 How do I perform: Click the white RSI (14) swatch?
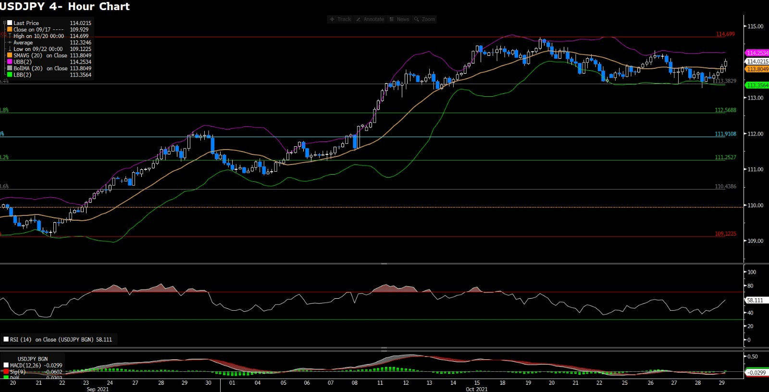click(x=6, y=339)
